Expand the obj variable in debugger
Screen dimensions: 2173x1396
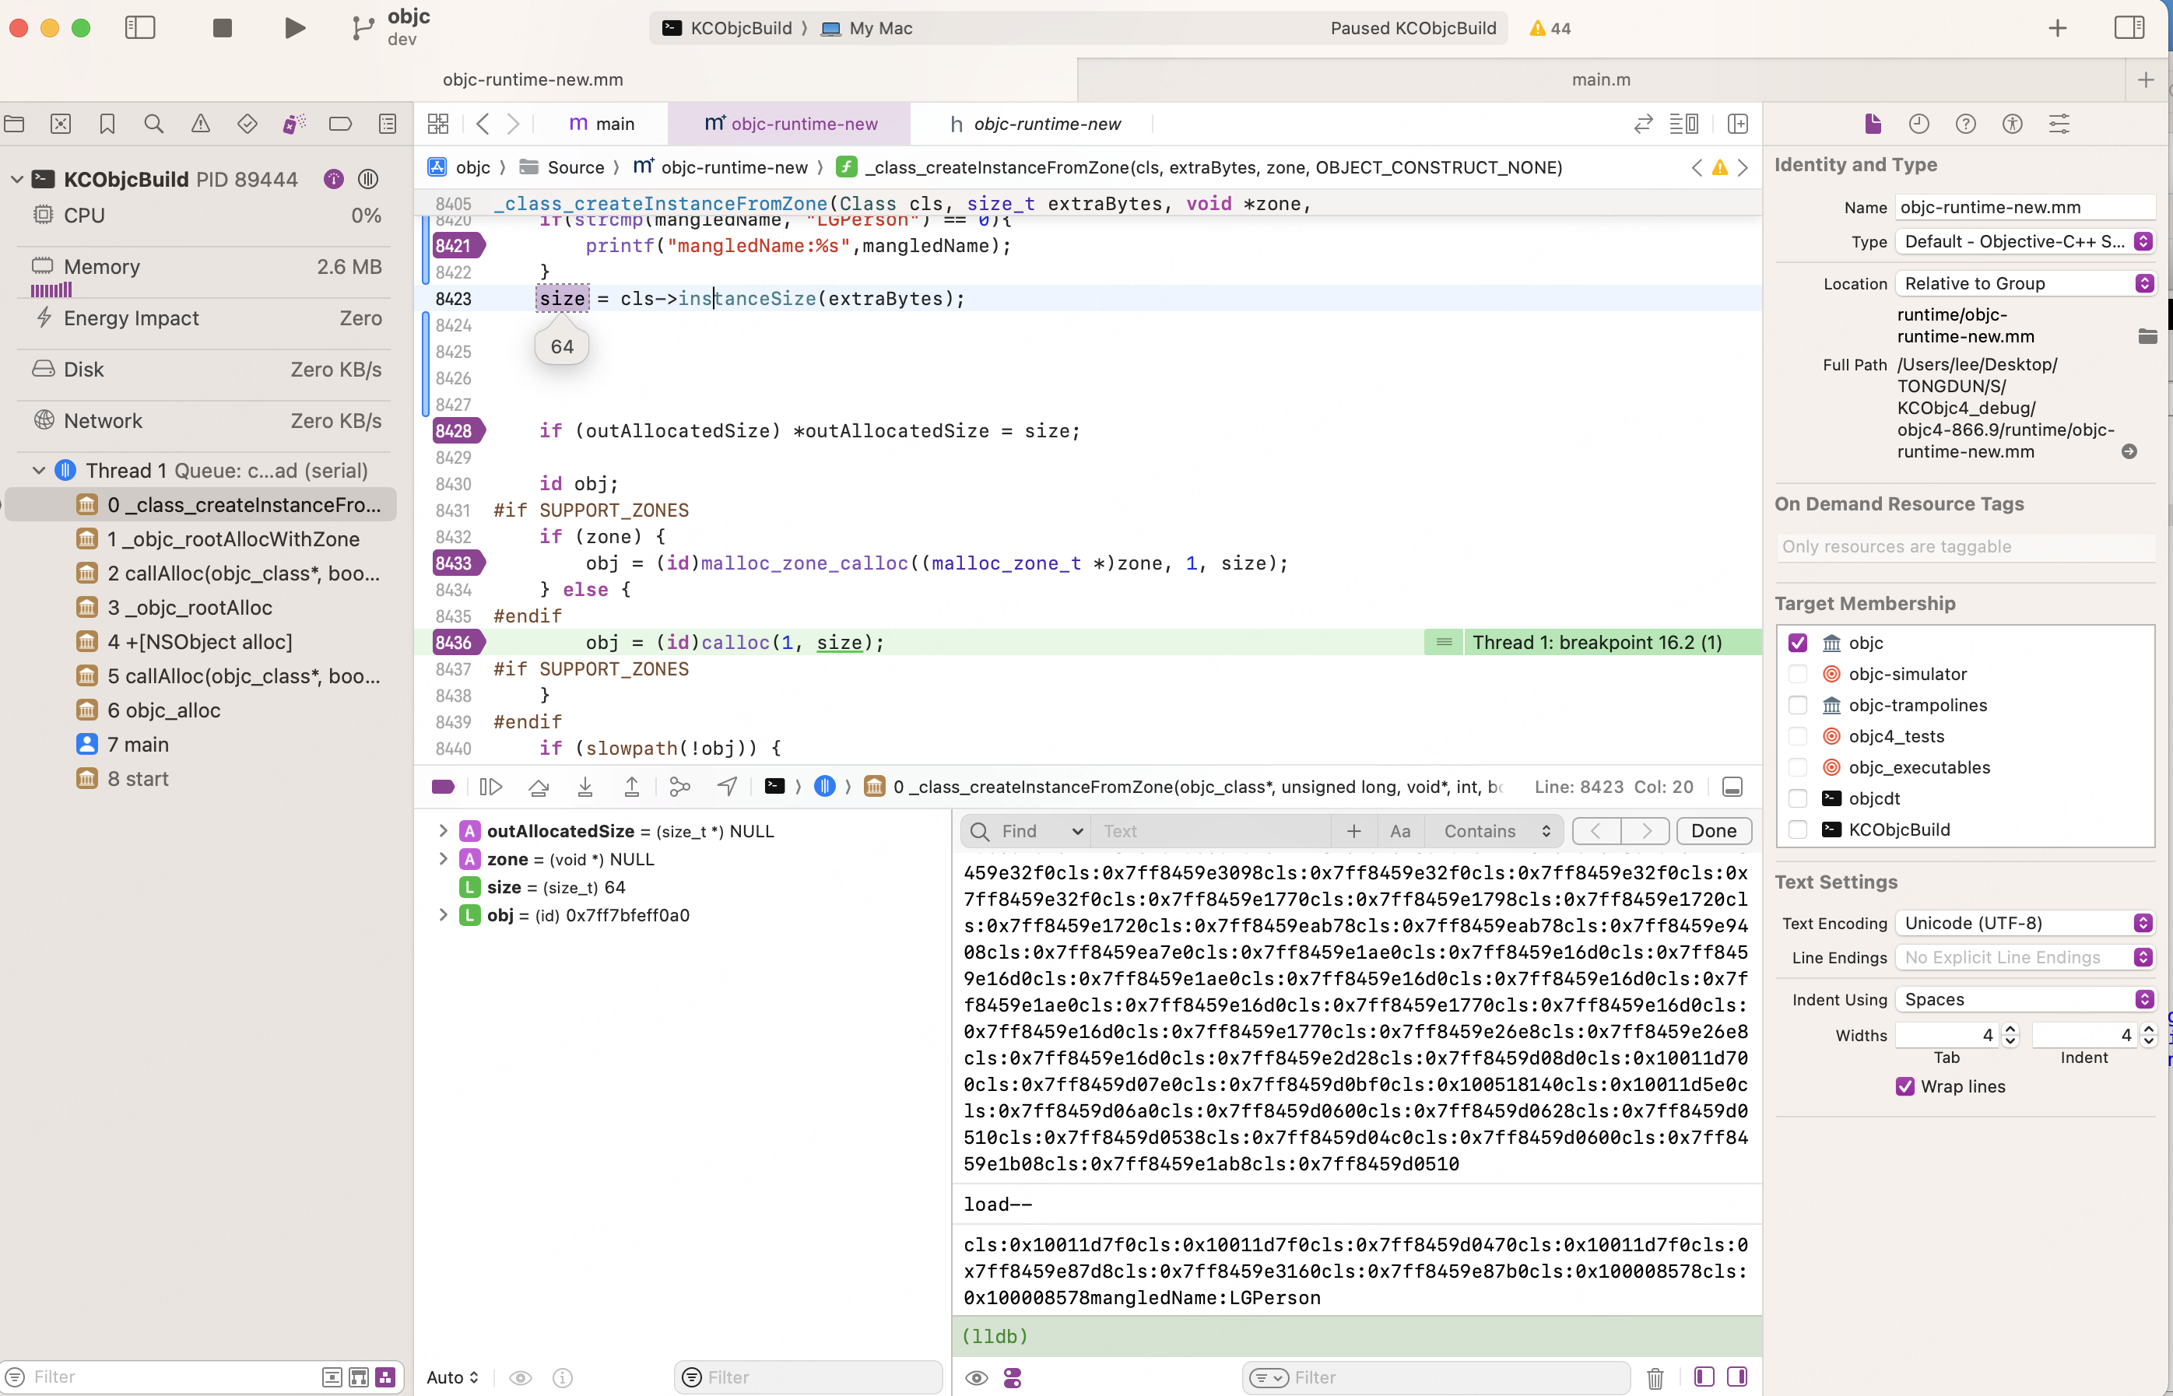click(x=444, y=914)
